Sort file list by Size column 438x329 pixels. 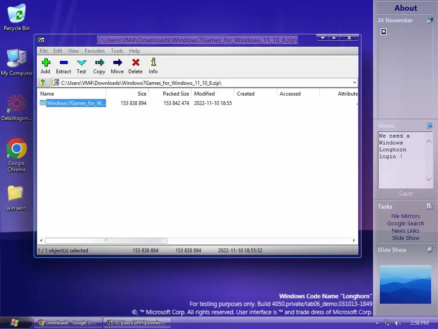(x=127, y=94)
